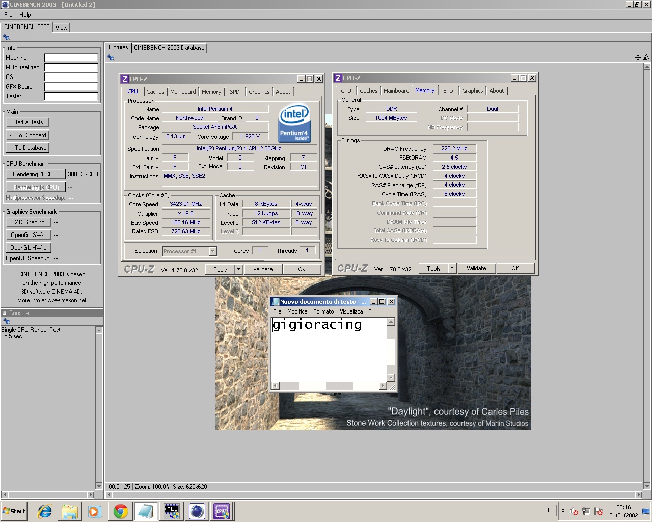
Task: Open Visualizza menu in Notepad
Action: (351, 311)
